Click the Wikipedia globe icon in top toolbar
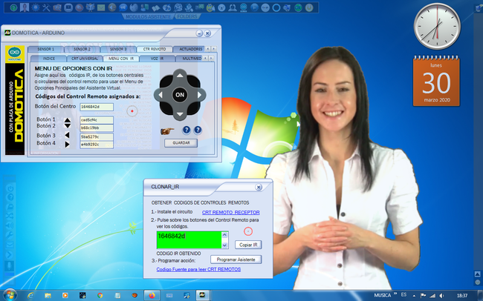 [x=134, y=7]
